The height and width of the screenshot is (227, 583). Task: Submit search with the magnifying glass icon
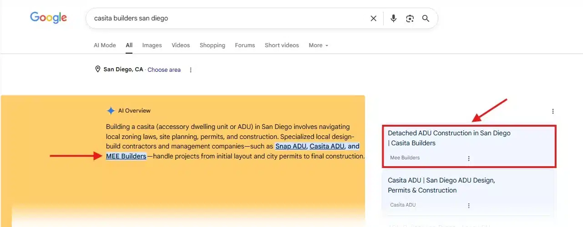click(426, 19)
